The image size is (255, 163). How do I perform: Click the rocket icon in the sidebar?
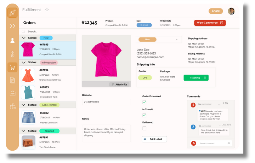tap(12, 12)
